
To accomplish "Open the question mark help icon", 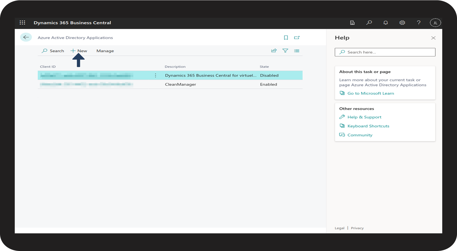I will (418, 23).
